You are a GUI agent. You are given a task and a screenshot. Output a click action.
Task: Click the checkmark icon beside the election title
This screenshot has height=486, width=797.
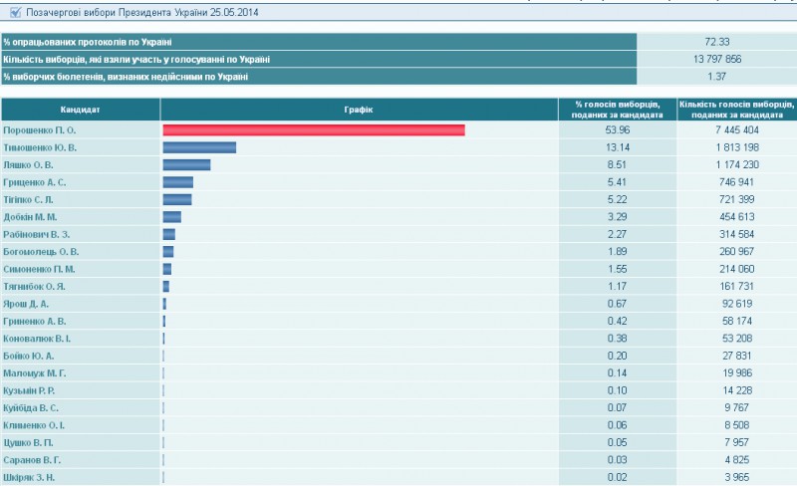click(15, 12)
